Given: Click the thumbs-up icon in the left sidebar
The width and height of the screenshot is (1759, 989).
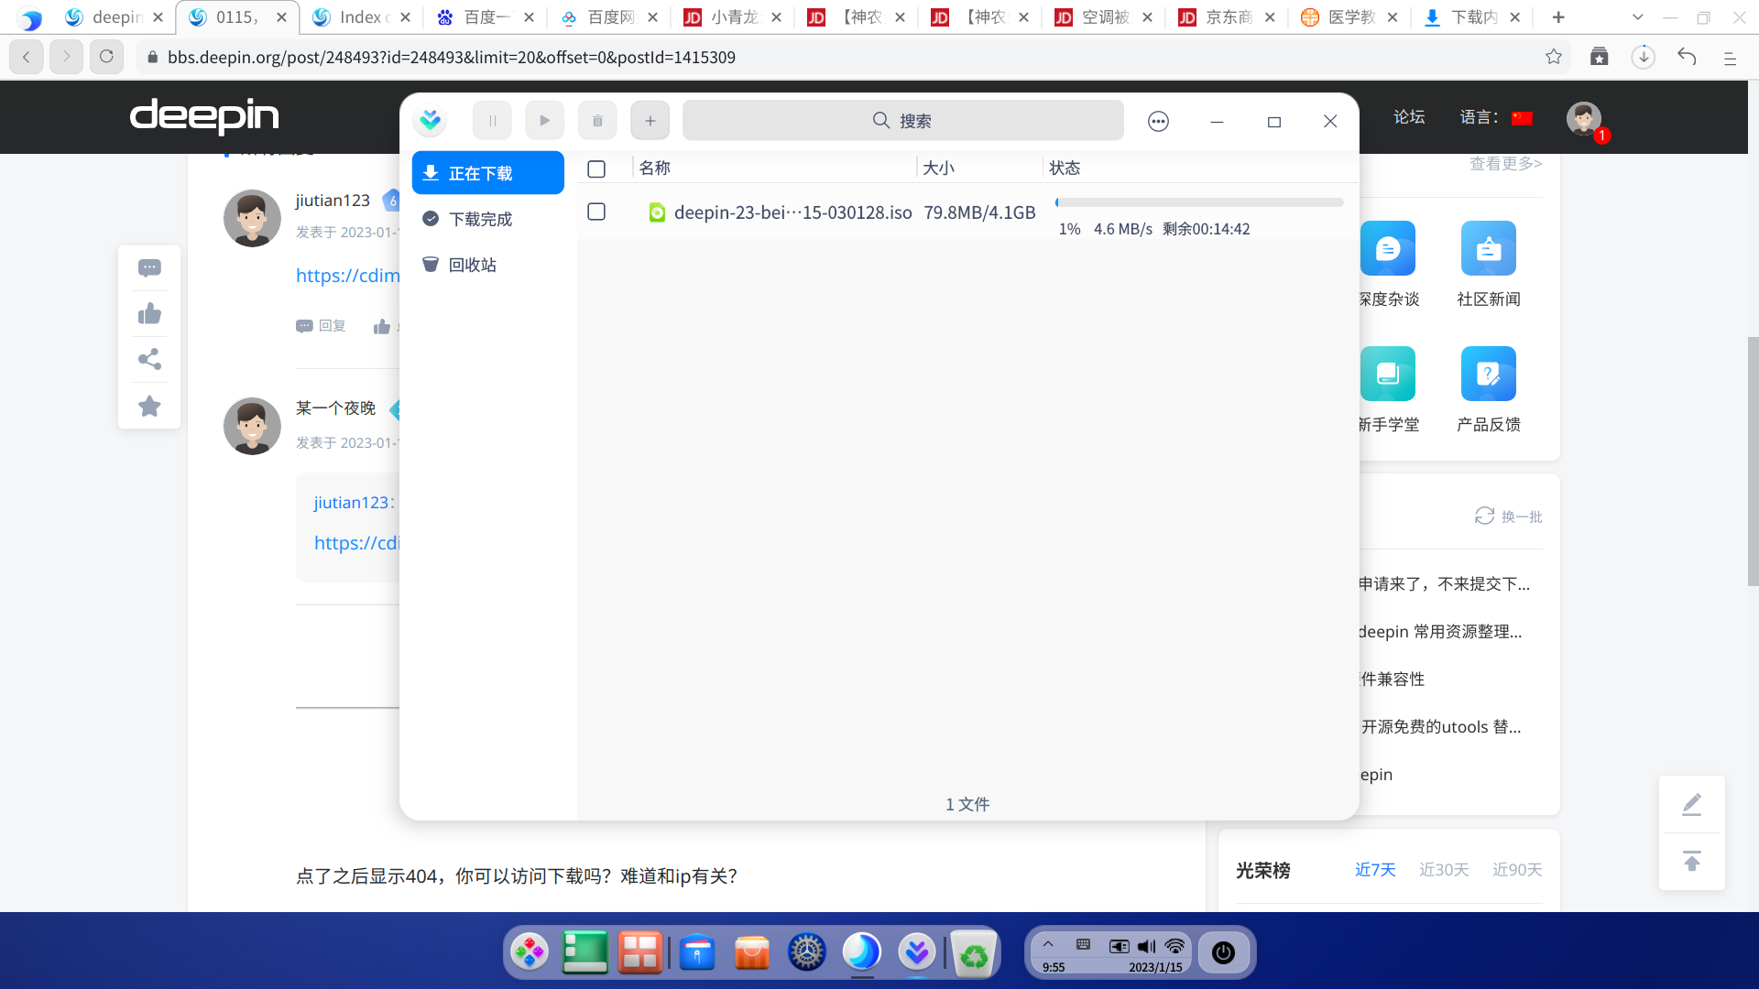Looking at the screenshot, I should coord(149,314).
